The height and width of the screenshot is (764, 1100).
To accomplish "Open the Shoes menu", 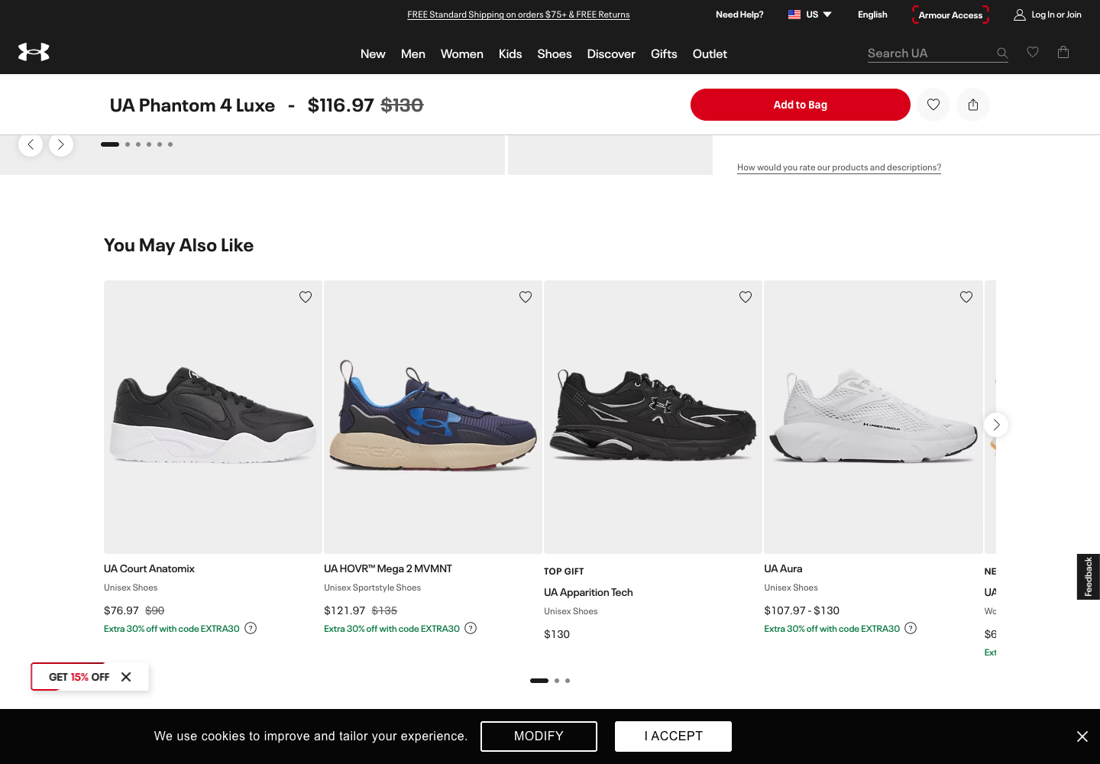I will (555, 54).
